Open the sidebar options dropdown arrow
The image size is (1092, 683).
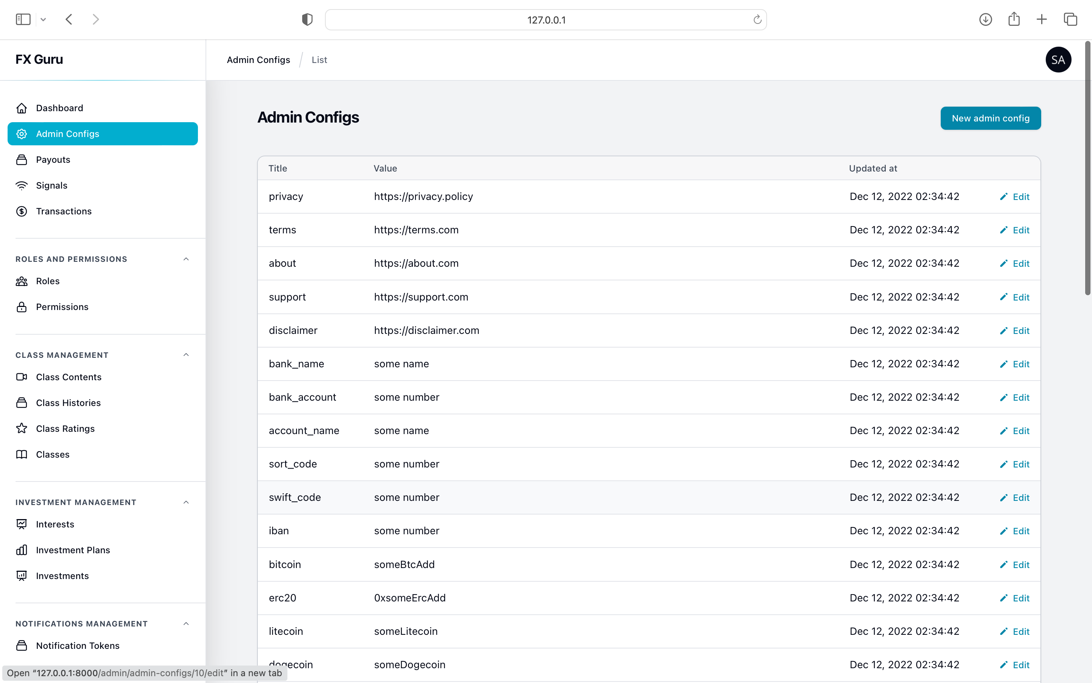(43, 19)
